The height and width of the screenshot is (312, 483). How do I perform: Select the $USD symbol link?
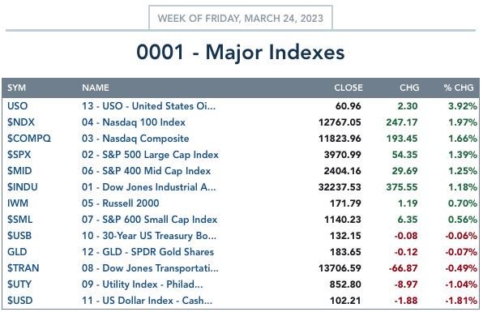pos(19,301)
